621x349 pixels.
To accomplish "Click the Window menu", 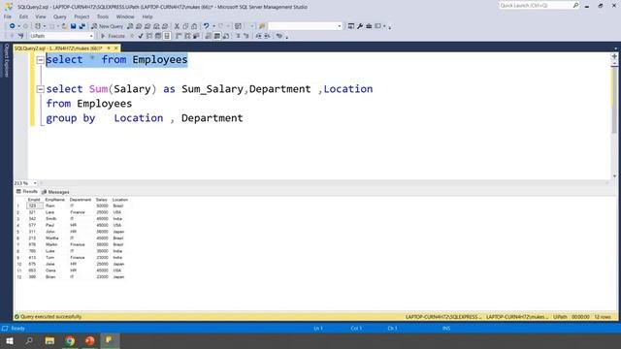I will point(125,16).
